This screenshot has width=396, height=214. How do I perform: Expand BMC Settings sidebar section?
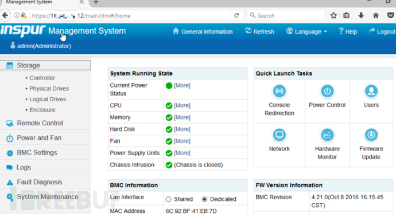pyautogui.click(x=45, y=153)
